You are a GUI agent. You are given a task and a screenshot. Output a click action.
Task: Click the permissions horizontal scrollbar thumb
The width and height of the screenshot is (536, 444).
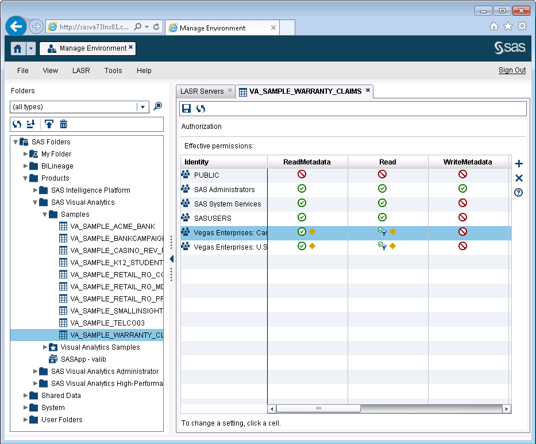point(318,408)
